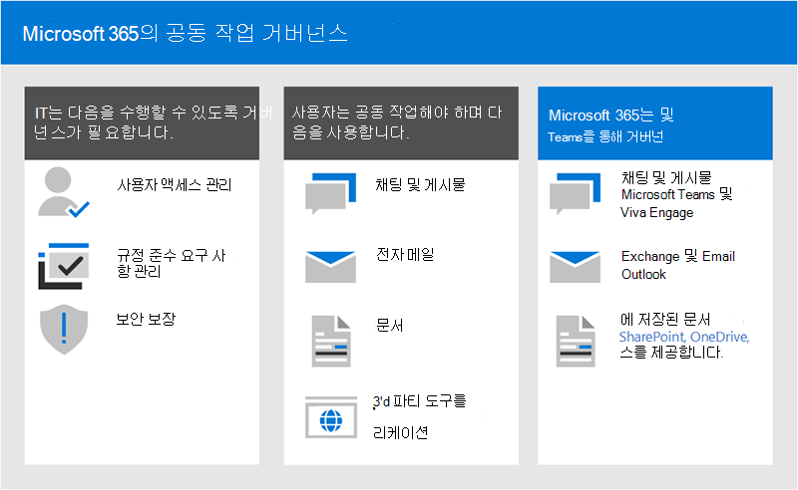This screenshot has width=798, height=490.
Task: Click the text "3'd 파티 도구를"
Action: point(419,401)
